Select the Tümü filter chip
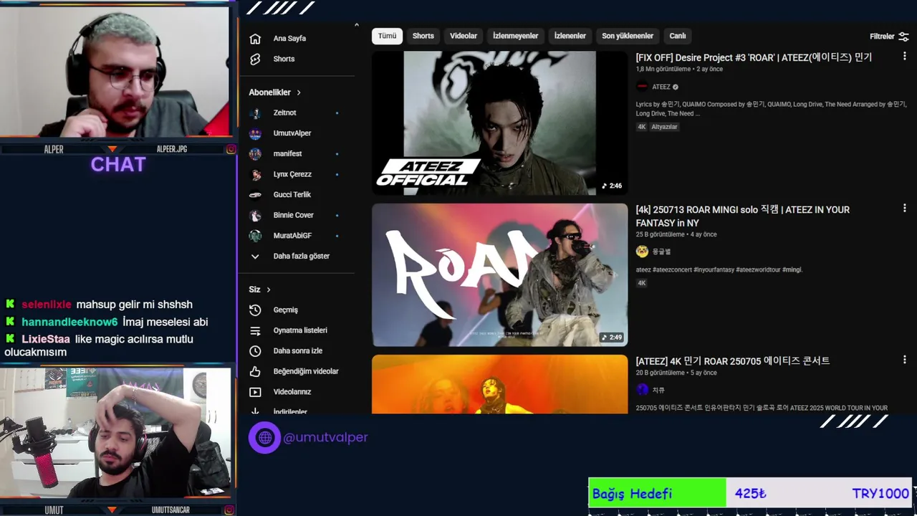 [x=387, y=36]
